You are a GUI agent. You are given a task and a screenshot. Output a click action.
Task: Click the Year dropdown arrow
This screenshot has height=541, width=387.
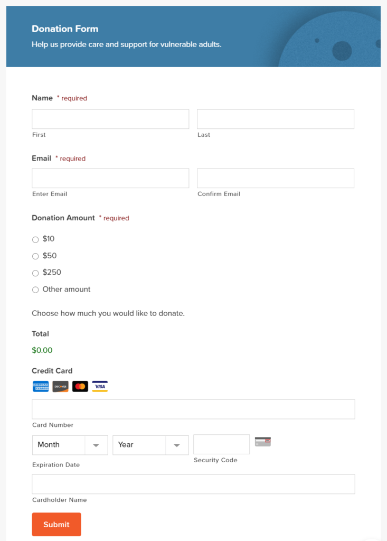[177, 445]
